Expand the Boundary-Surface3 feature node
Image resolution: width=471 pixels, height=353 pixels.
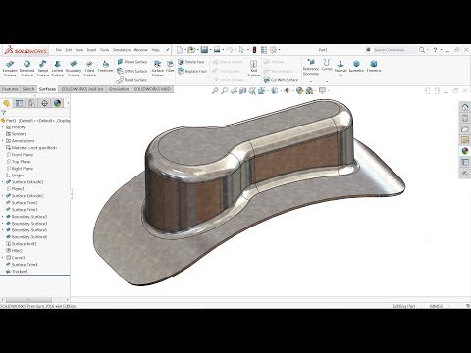coord(3,224)
